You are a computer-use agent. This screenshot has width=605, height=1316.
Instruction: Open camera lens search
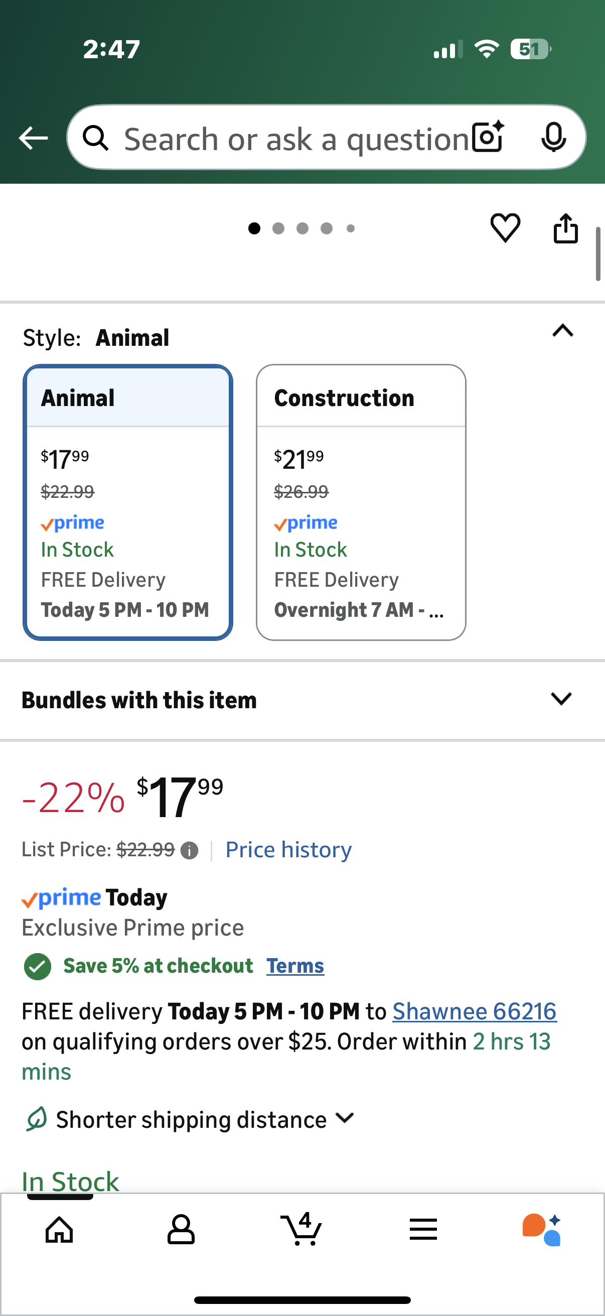click(488, 137)
